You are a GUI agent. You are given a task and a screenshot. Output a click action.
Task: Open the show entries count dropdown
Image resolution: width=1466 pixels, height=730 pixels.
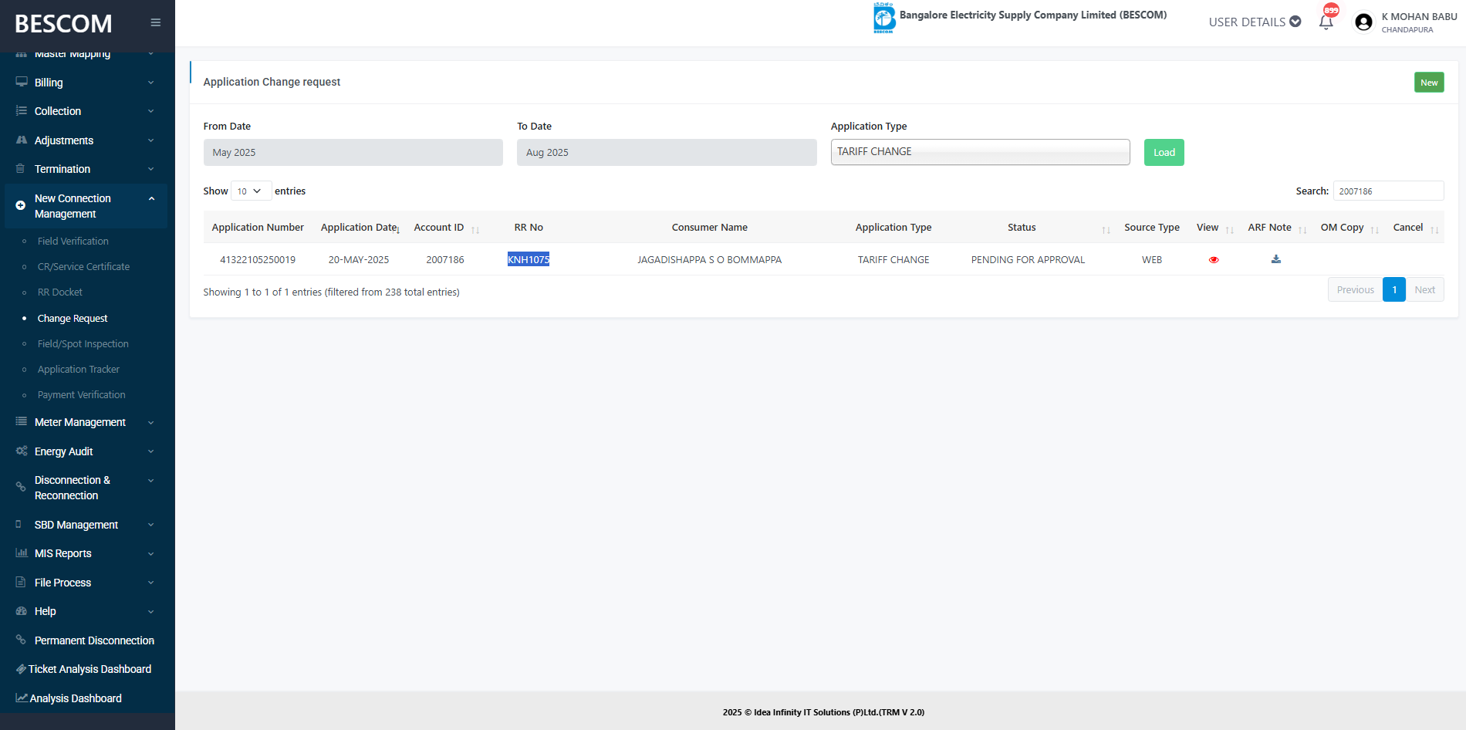tap(251, 191)
